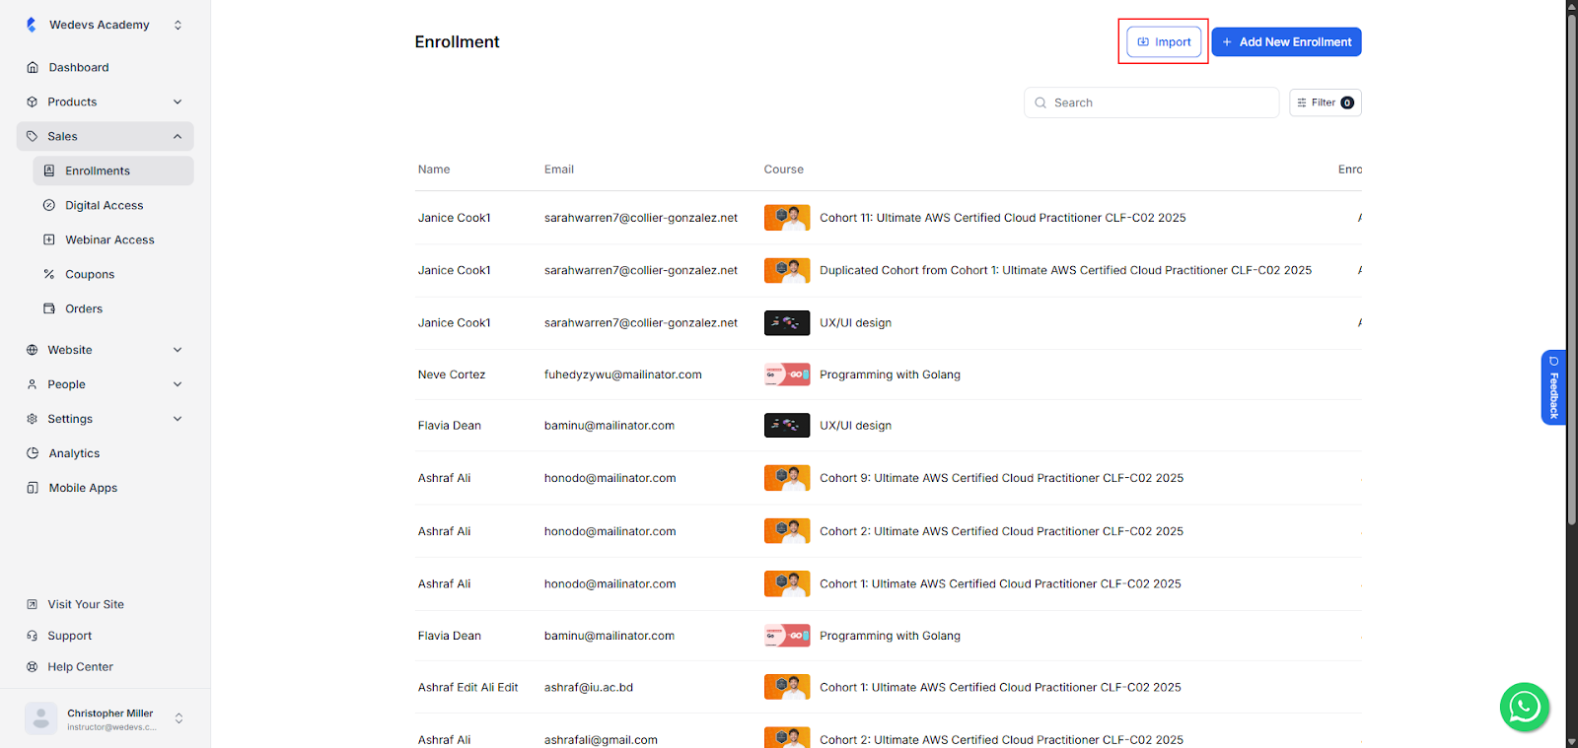The image size is (1578, 748).
Task: Click the Dashboard home icon
Action: pos(33,68)
